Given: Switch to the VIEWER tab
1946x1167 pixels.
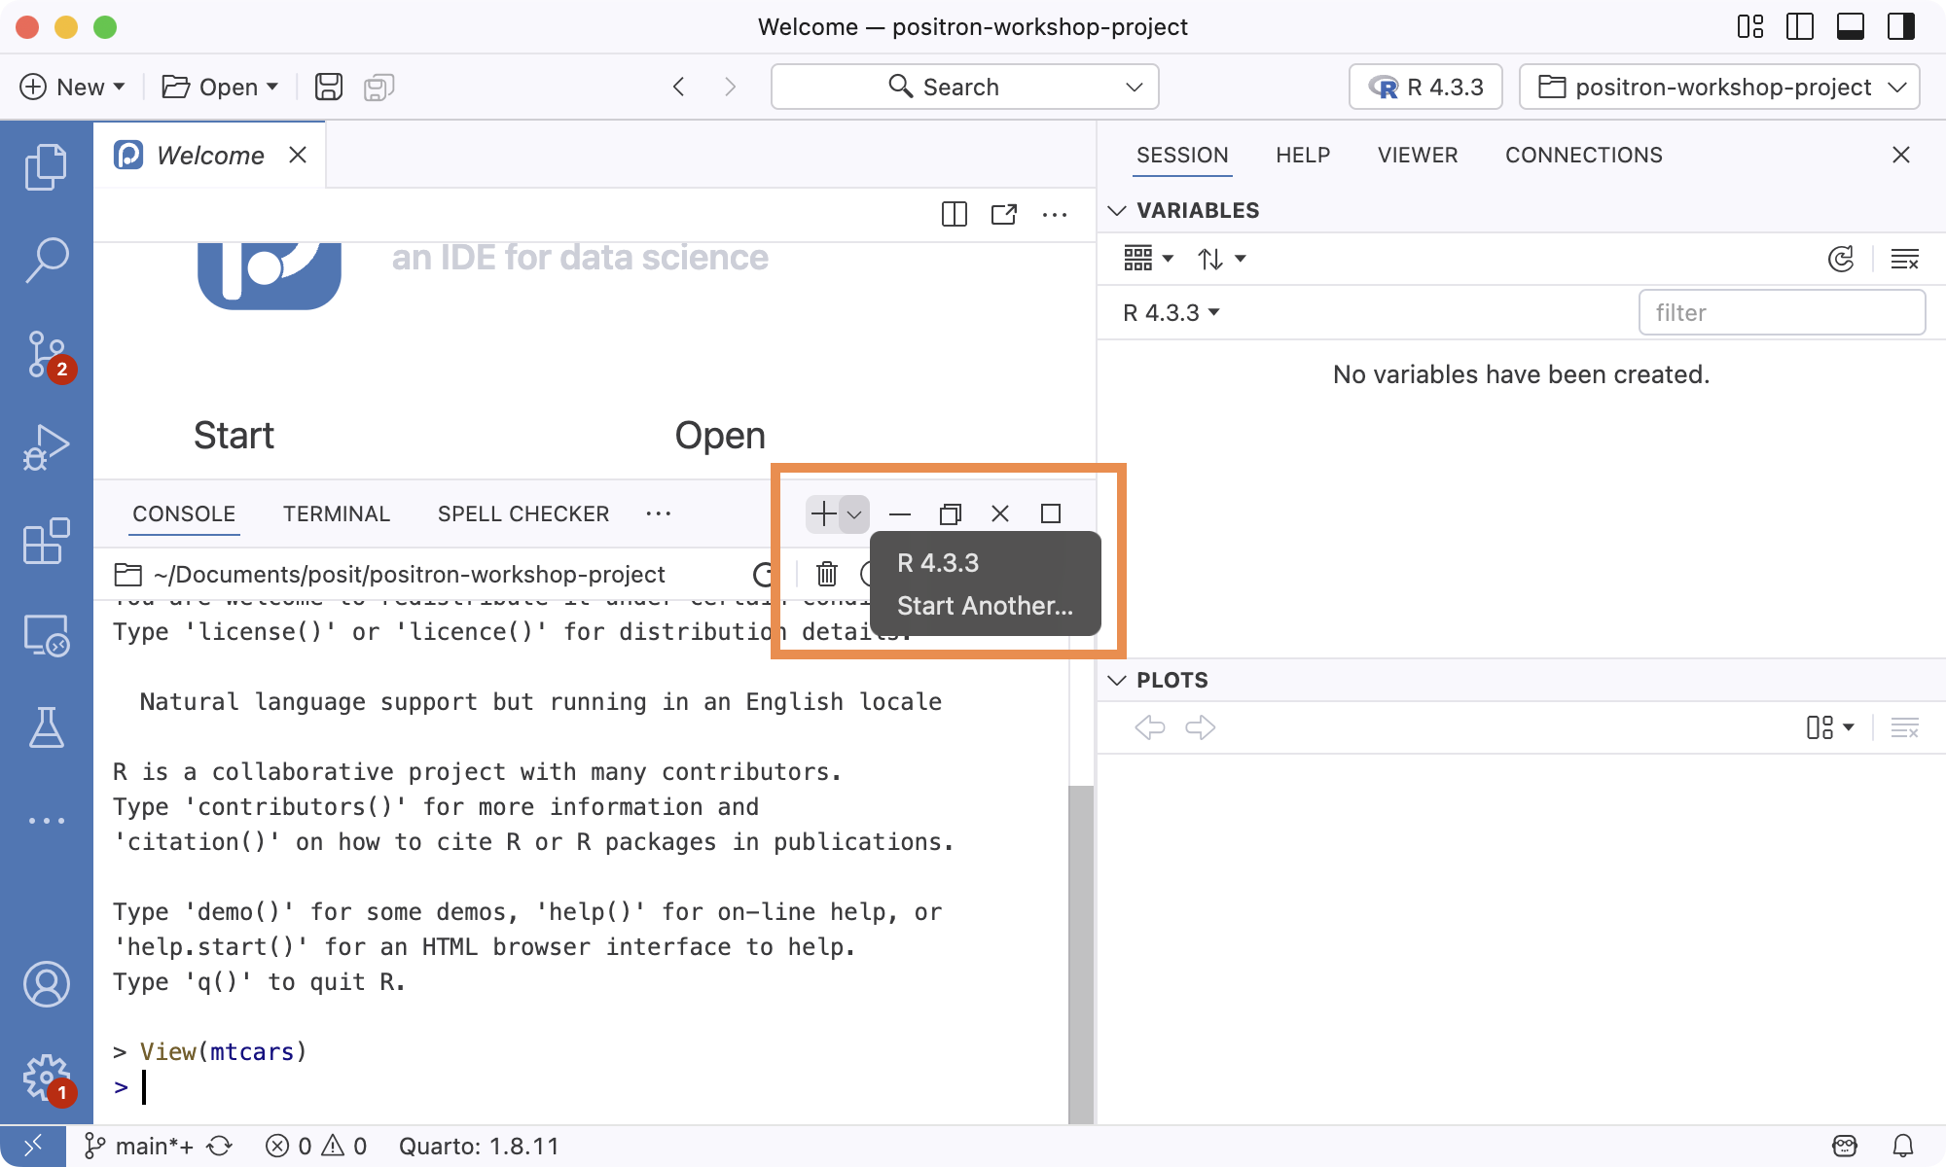Looking at the screenshot, I should pos(1418,155).
